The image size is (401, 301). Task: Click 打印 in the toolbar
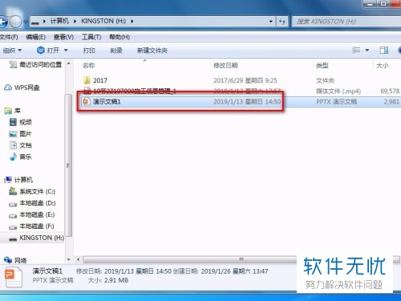(89, 51)
